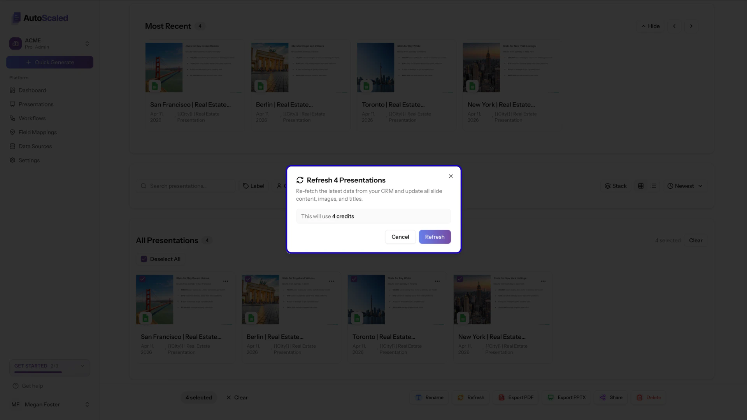Viewport: 747px width, 420px height.
Task: Click the Google Sheets badge on San Francisco thumbnail
Action: [146, 318]
